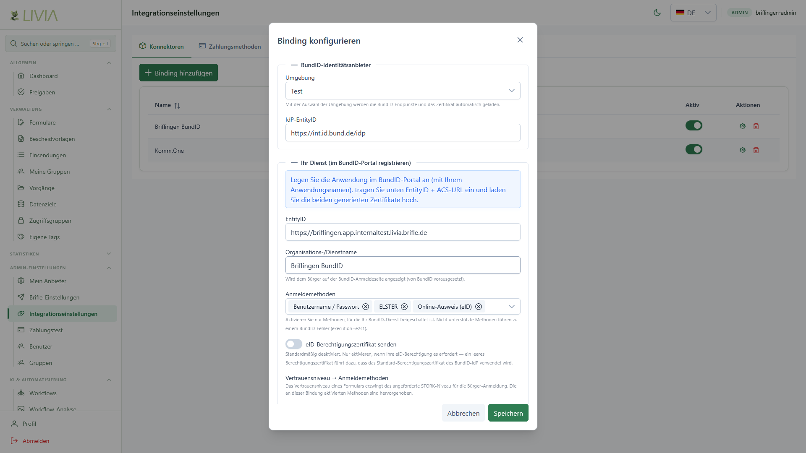Click the Suchen oder springen search box
Viewport: 806px width, 453px height.
point(60,44)
